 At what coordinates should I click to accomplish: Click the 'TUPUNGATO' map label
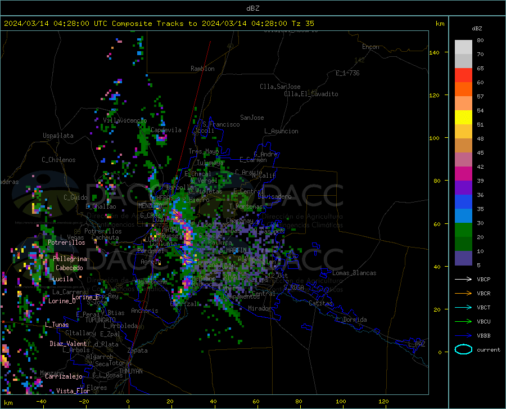(x=101, y=320)
